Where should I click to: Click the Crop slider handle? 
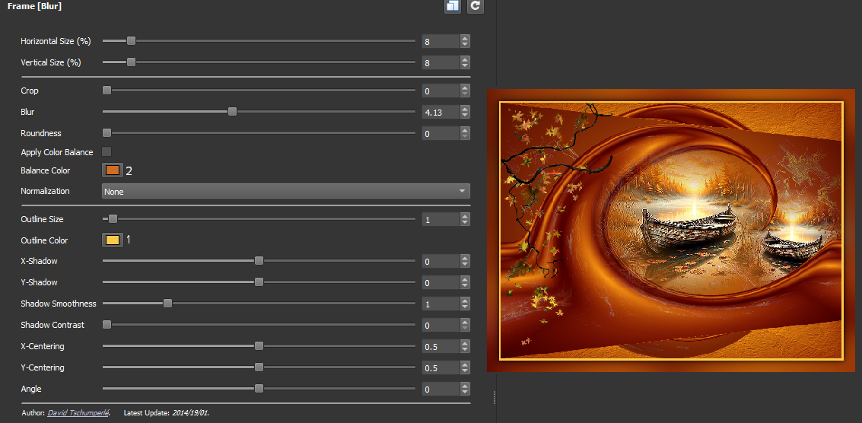click(107, 91)
